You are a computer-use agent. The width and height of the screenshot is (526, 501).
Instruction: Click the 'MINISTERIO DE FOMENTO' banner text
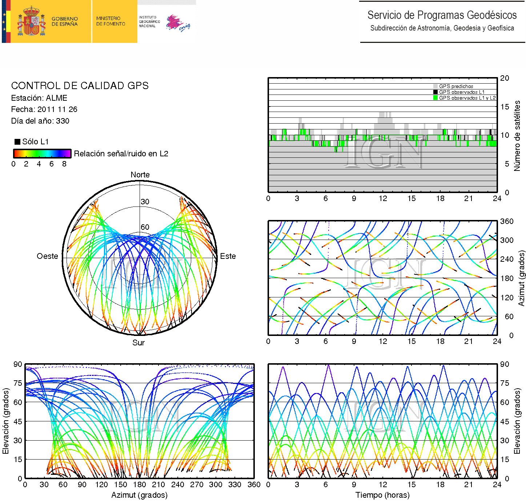pos(111,21)
